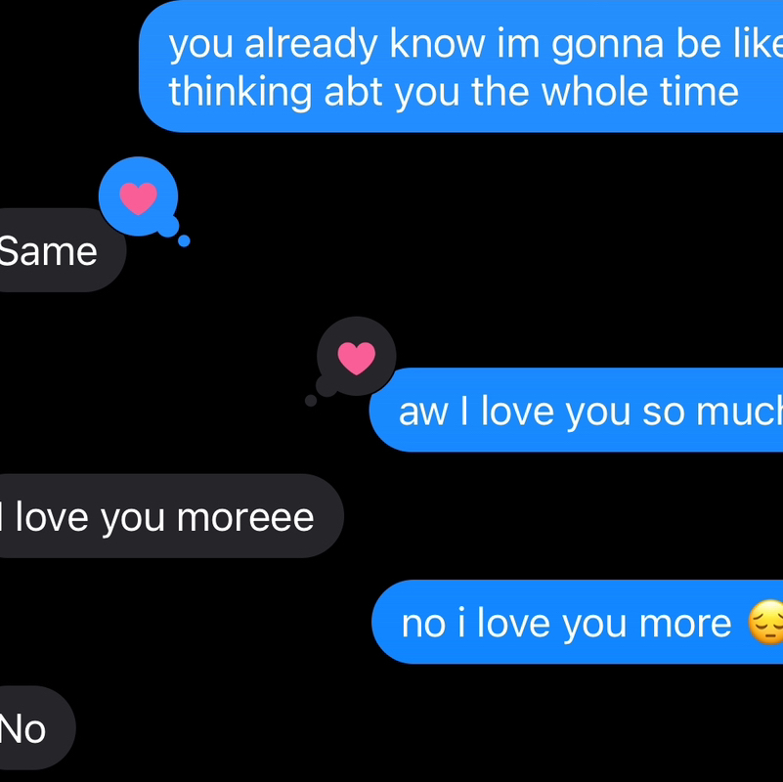Click the small gray tail dot of the heart tapback
783x782 pixels.
(311, 401)
